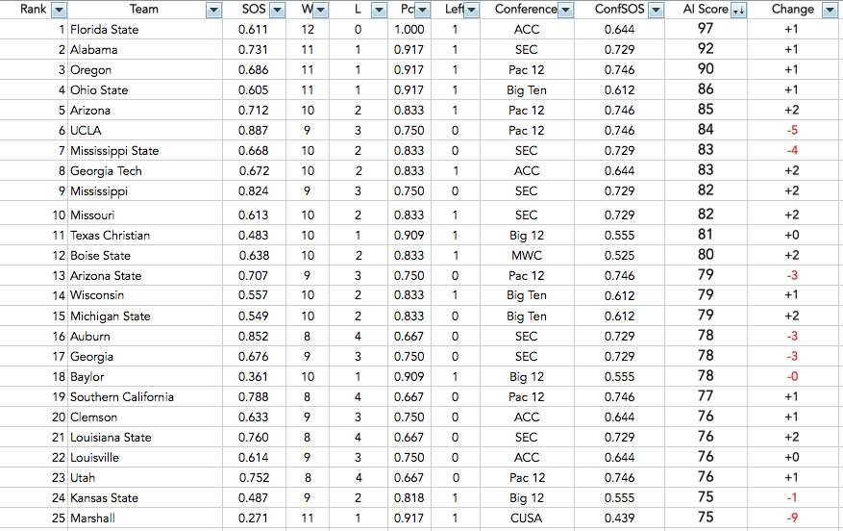This screenshot has height=531, width=843.
Task: Click Arizona's AI Score 85
Action: click(x=706, y=110)
